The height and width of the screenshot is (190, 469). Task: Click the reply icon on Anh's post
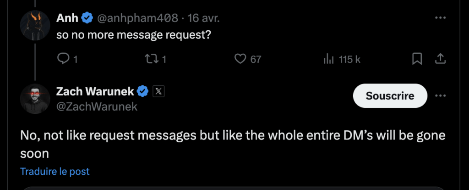(x=63, y=59)
